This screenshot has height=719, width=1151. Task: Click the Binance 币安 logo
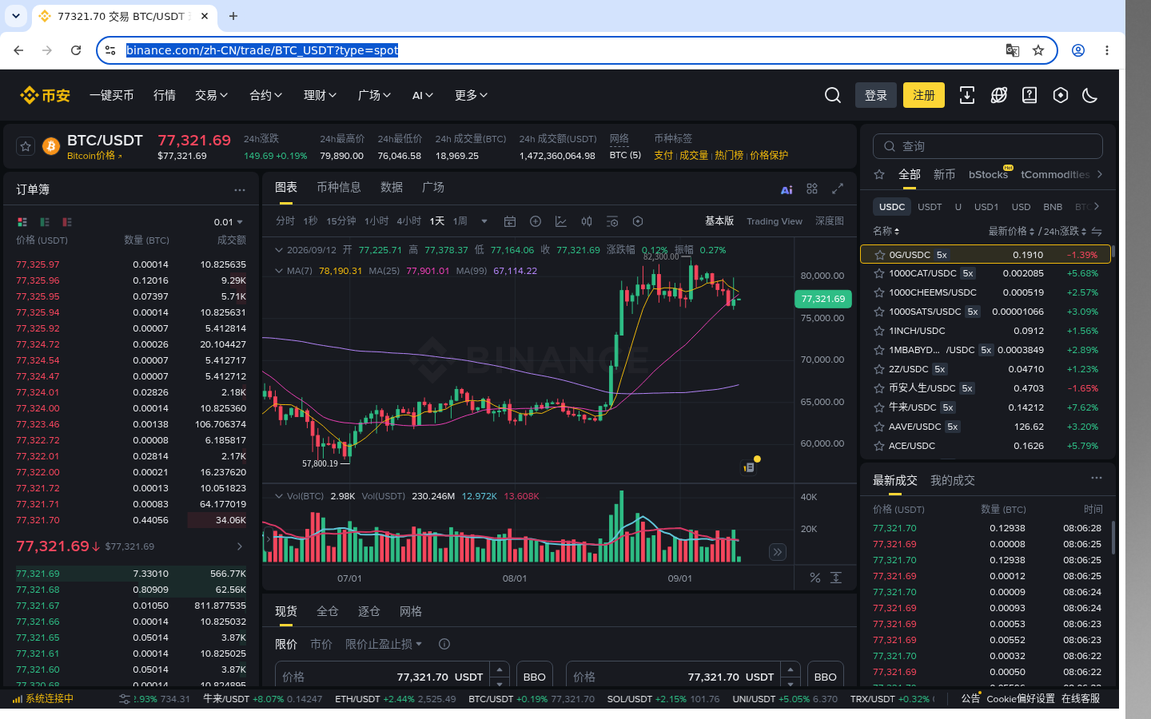coord(45,96)
